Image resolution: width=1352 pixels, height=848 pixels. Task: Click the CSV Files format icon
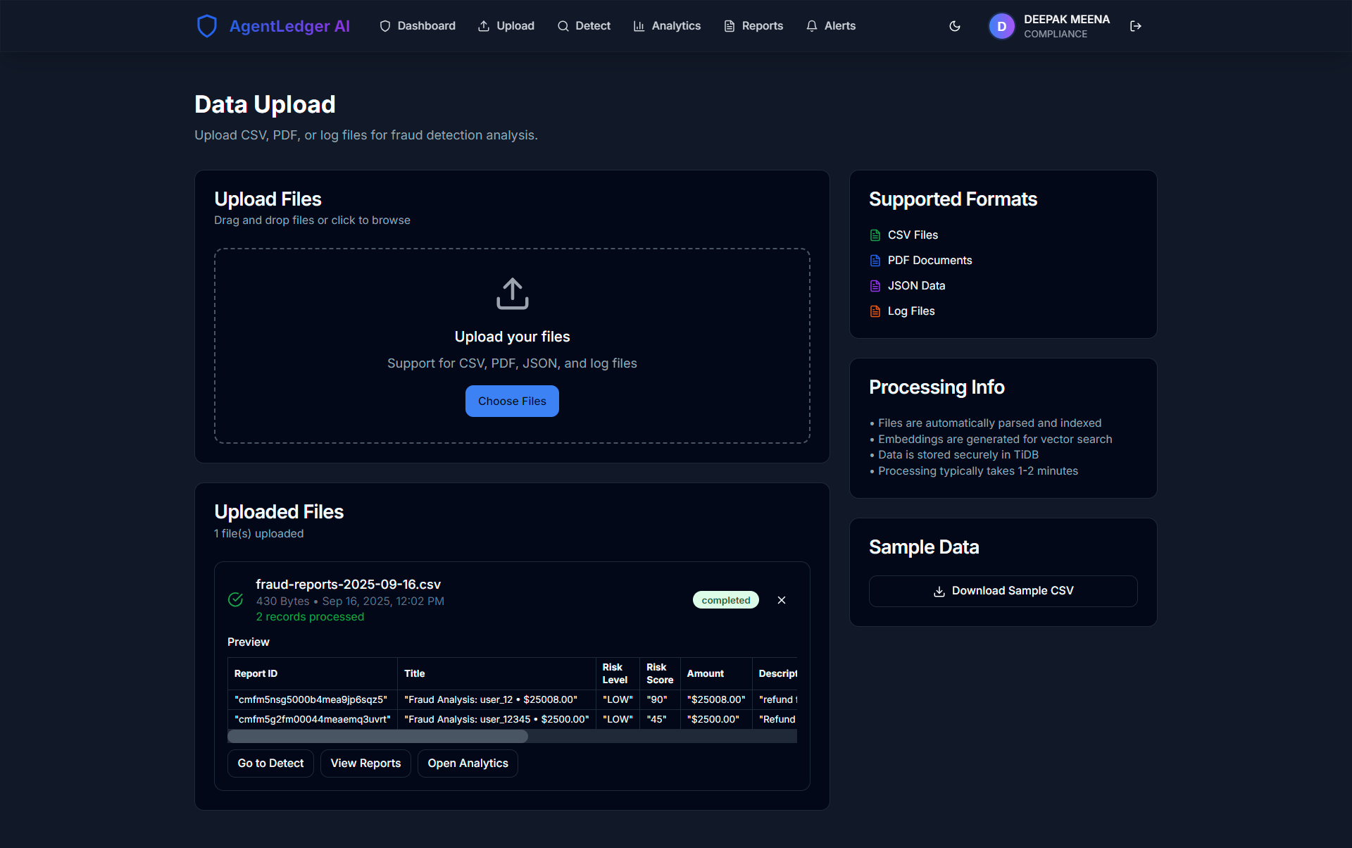click(x=875, y=235)
